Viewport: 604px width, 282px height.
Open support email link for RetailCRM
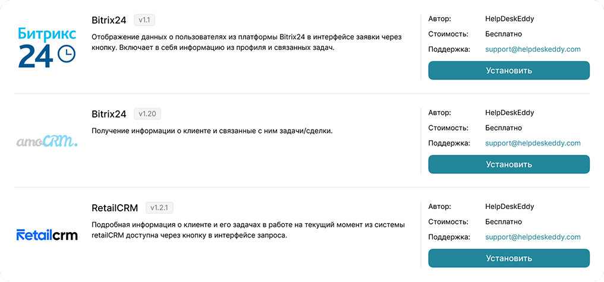point(533,237)
